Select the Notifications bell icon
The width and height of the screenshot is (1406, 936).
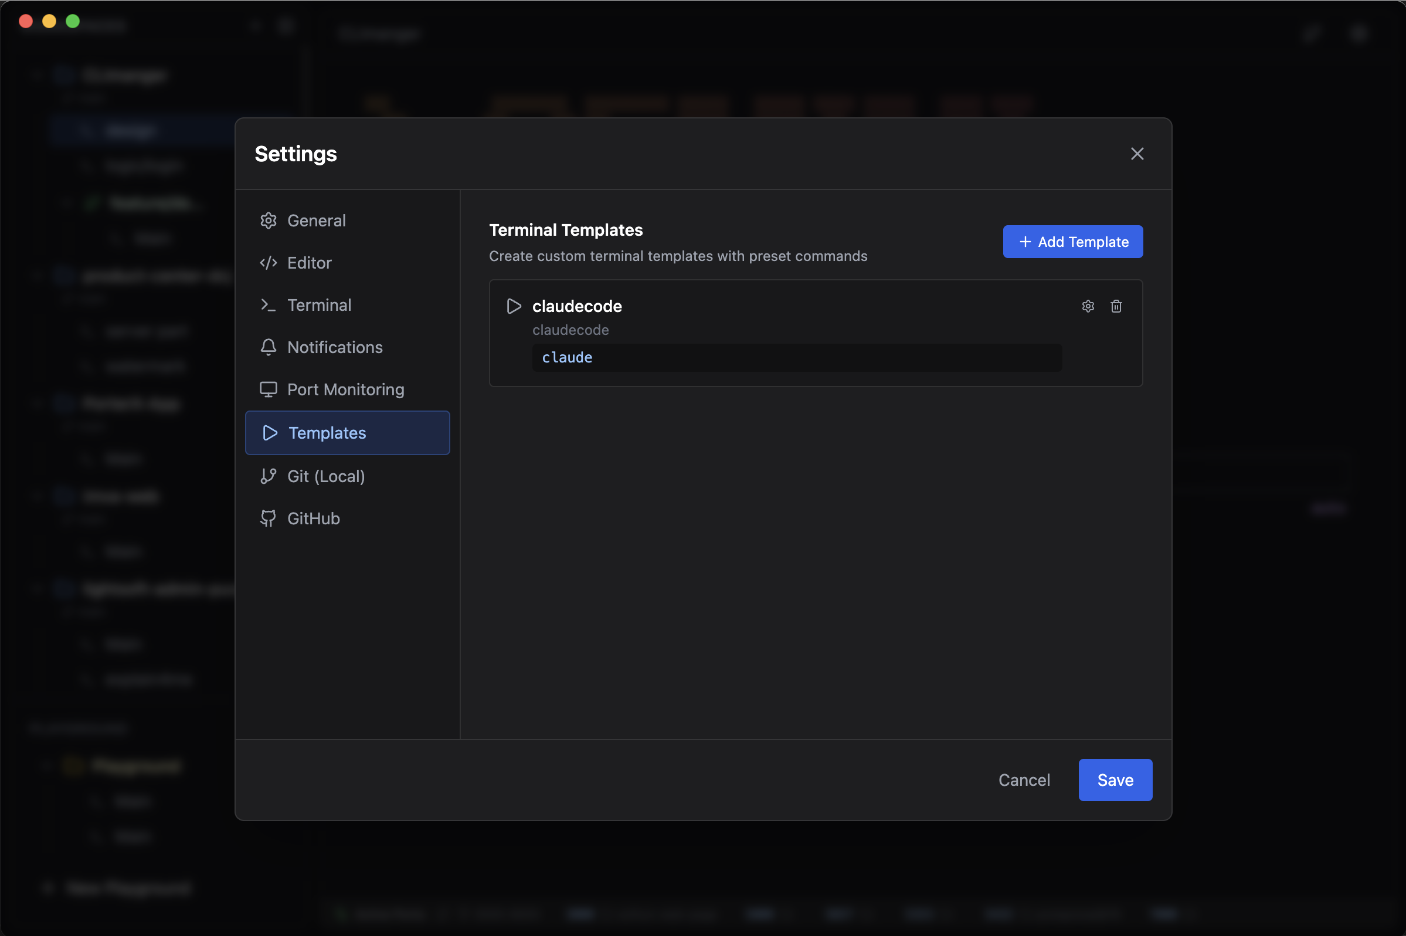pos(268,347)
